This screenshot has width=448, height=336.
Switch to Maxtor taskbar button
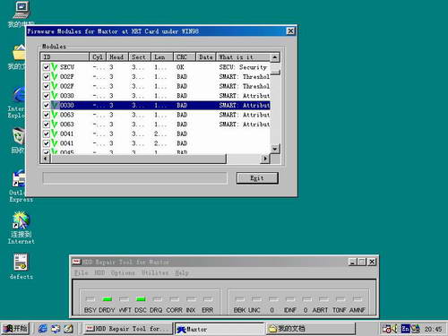click(220, 329)
